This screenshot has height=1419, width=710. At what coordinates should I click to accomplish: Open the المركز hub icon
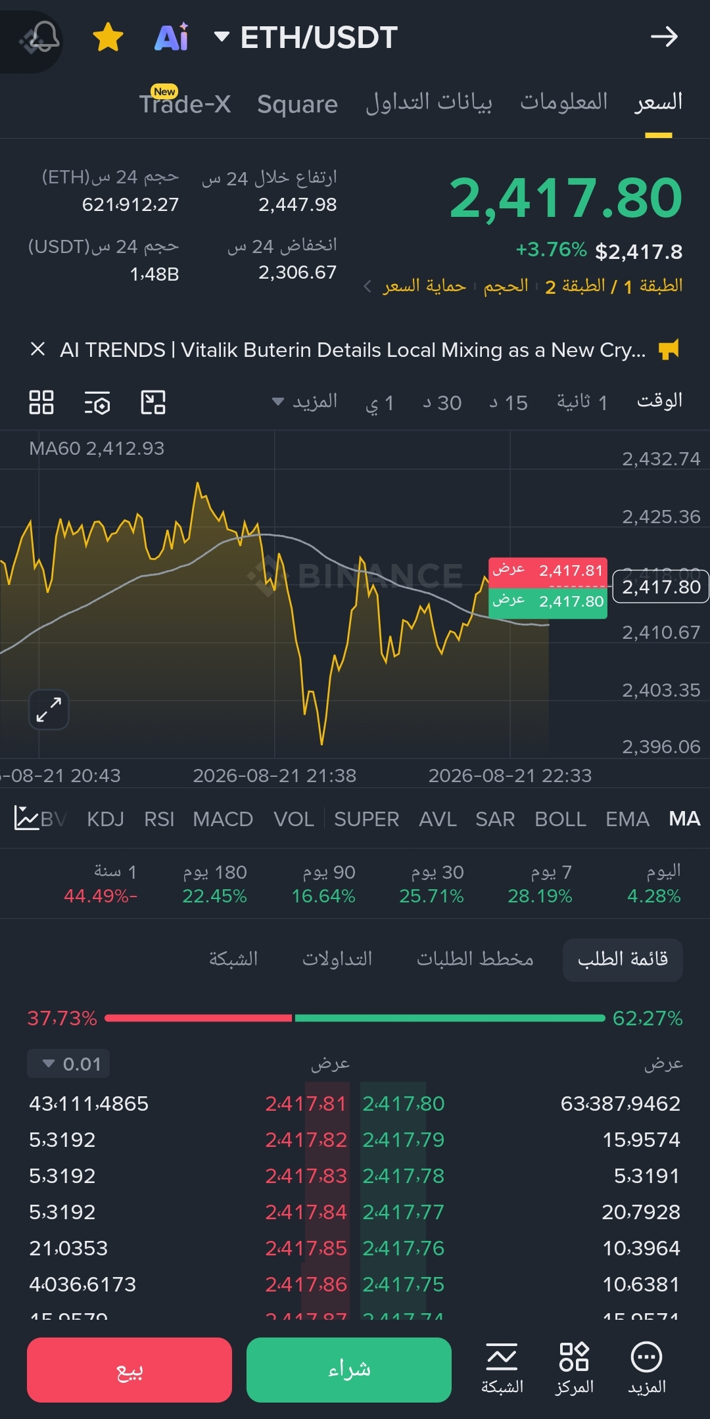pyautogui.click(x=574, y=1368)
